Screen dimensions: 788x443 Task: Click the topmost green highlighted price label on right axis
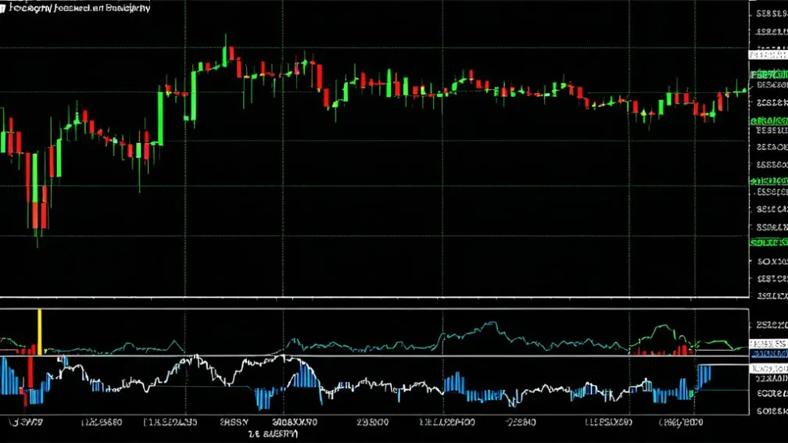tap(768, 74)
